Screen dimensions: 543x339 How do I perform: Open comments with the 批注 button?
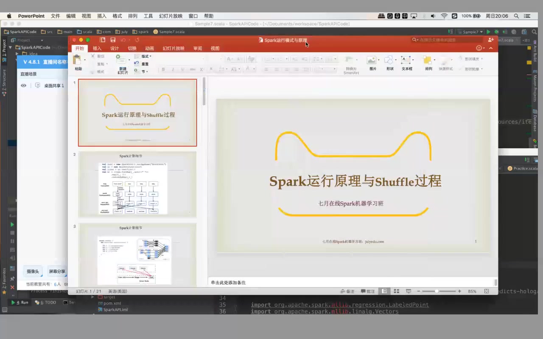(367, 291)
